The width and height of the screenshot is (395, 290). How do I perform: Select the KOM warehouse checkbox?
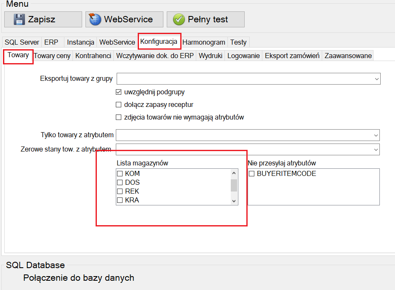tap(120, 173)
